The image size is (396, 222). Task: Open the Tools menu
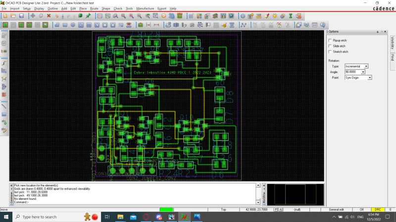129,8
